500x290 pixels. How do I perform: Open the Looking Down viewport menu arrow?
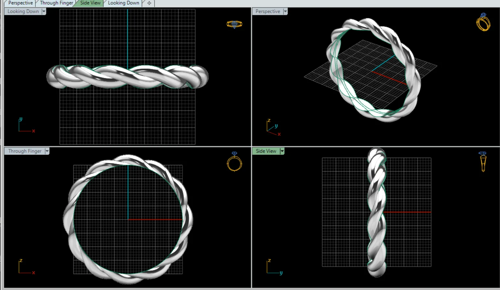click(44, 11)
